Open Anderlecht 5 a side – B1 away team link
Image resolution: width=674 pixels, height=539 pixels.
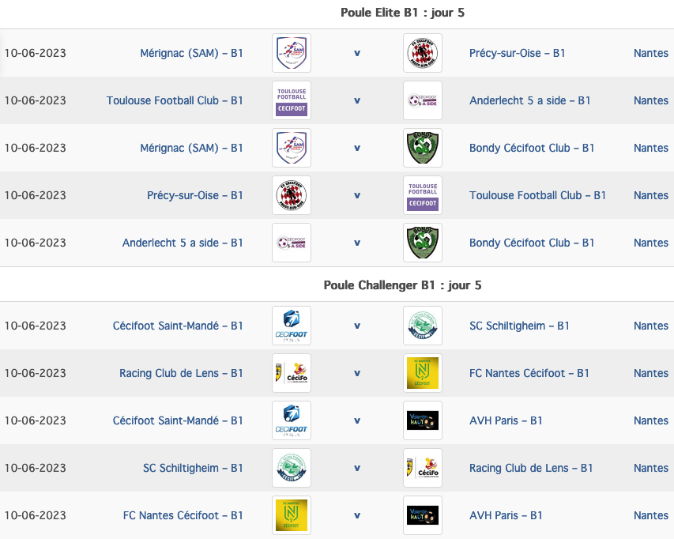pyautogui.click(x=529, y=100)
